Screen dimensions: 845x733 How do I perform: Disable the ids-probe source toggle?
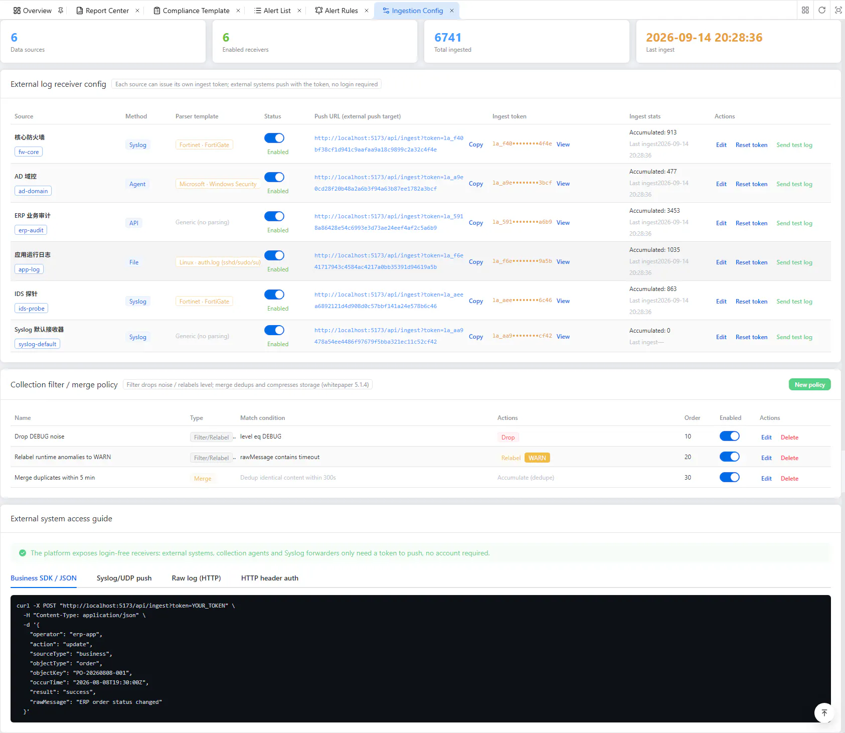pyautogui.click(x=274, y=295)
